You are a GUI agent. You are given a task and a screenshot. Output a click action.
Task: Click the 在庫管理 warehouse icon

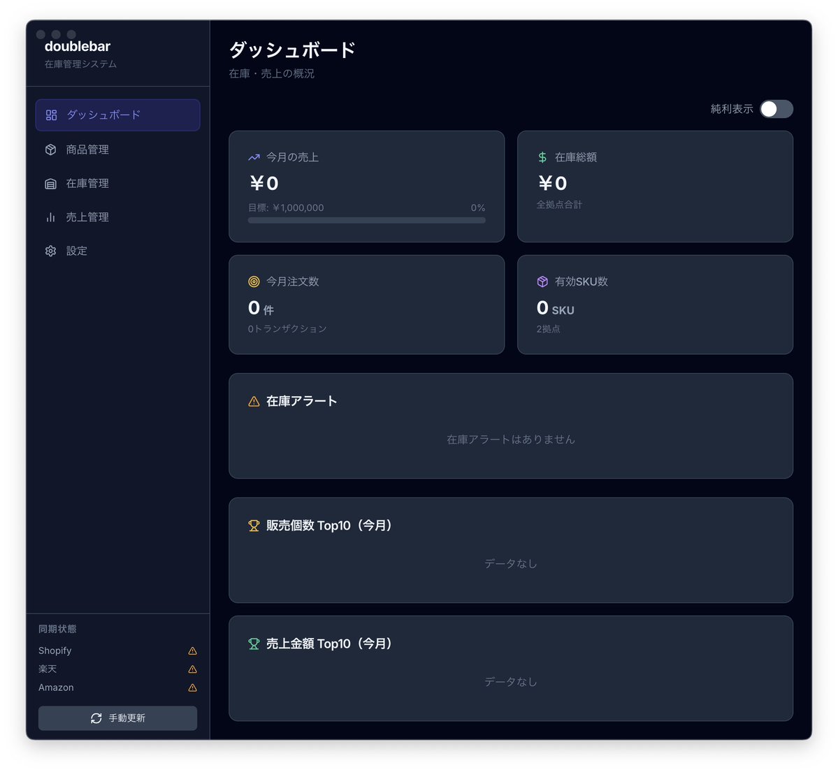(51, 184)
